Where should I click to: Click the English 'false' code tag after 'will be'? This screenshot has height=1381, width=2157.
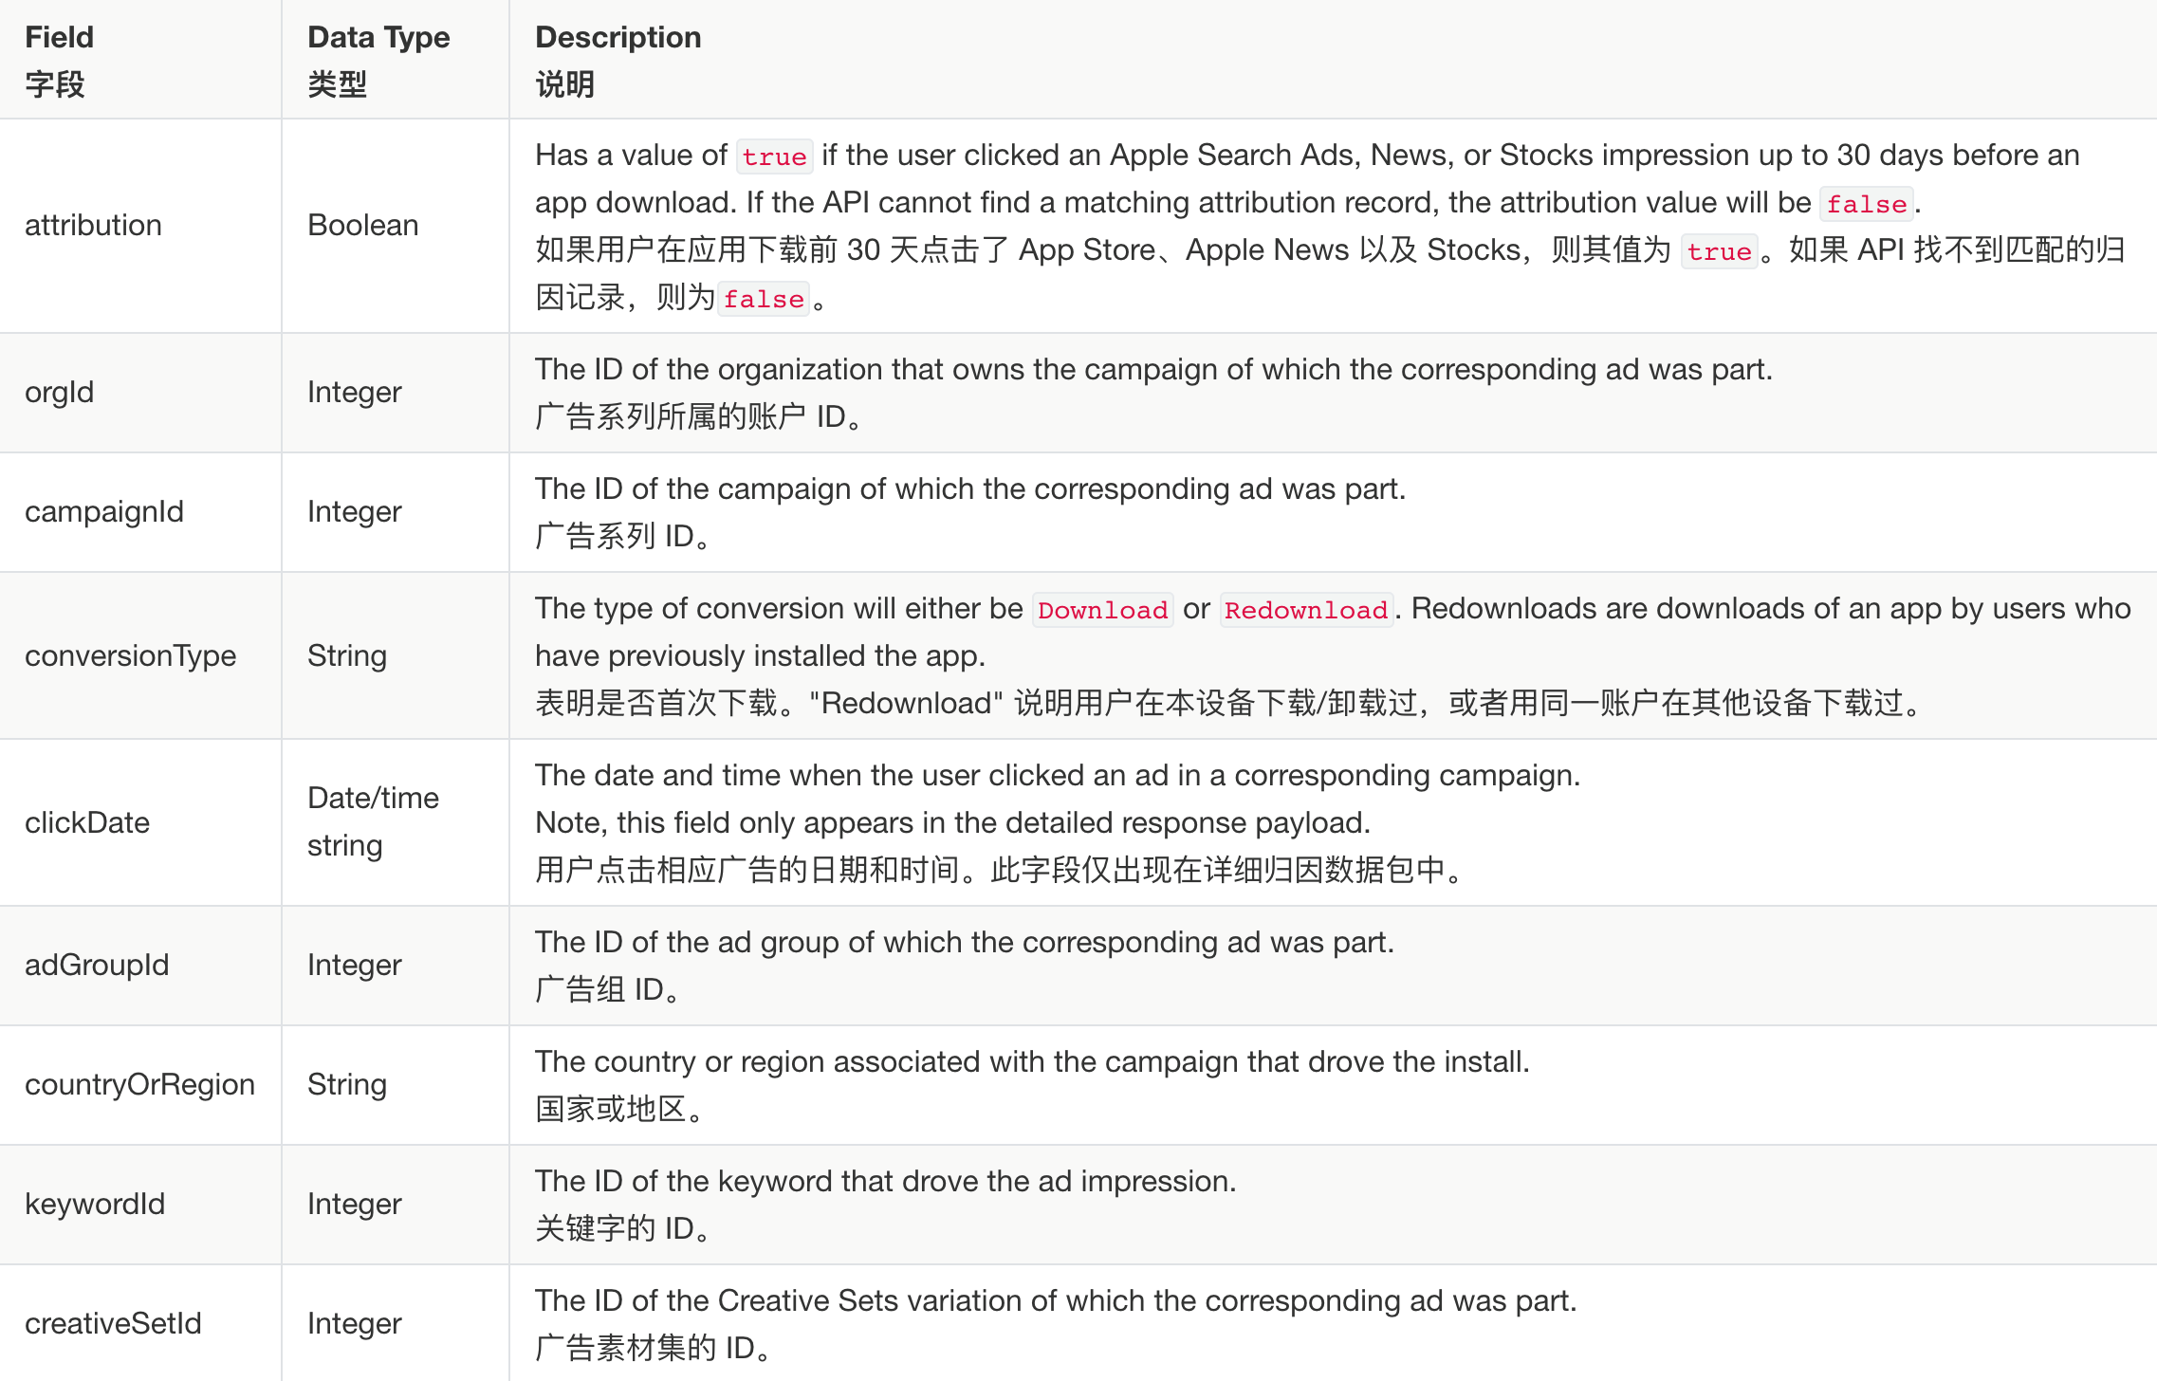click(1866, 204)
